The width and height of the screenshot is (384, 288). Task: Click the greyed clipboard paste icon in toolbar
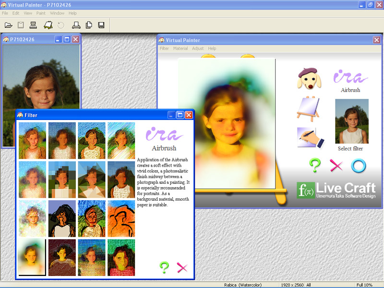point(21,25)
